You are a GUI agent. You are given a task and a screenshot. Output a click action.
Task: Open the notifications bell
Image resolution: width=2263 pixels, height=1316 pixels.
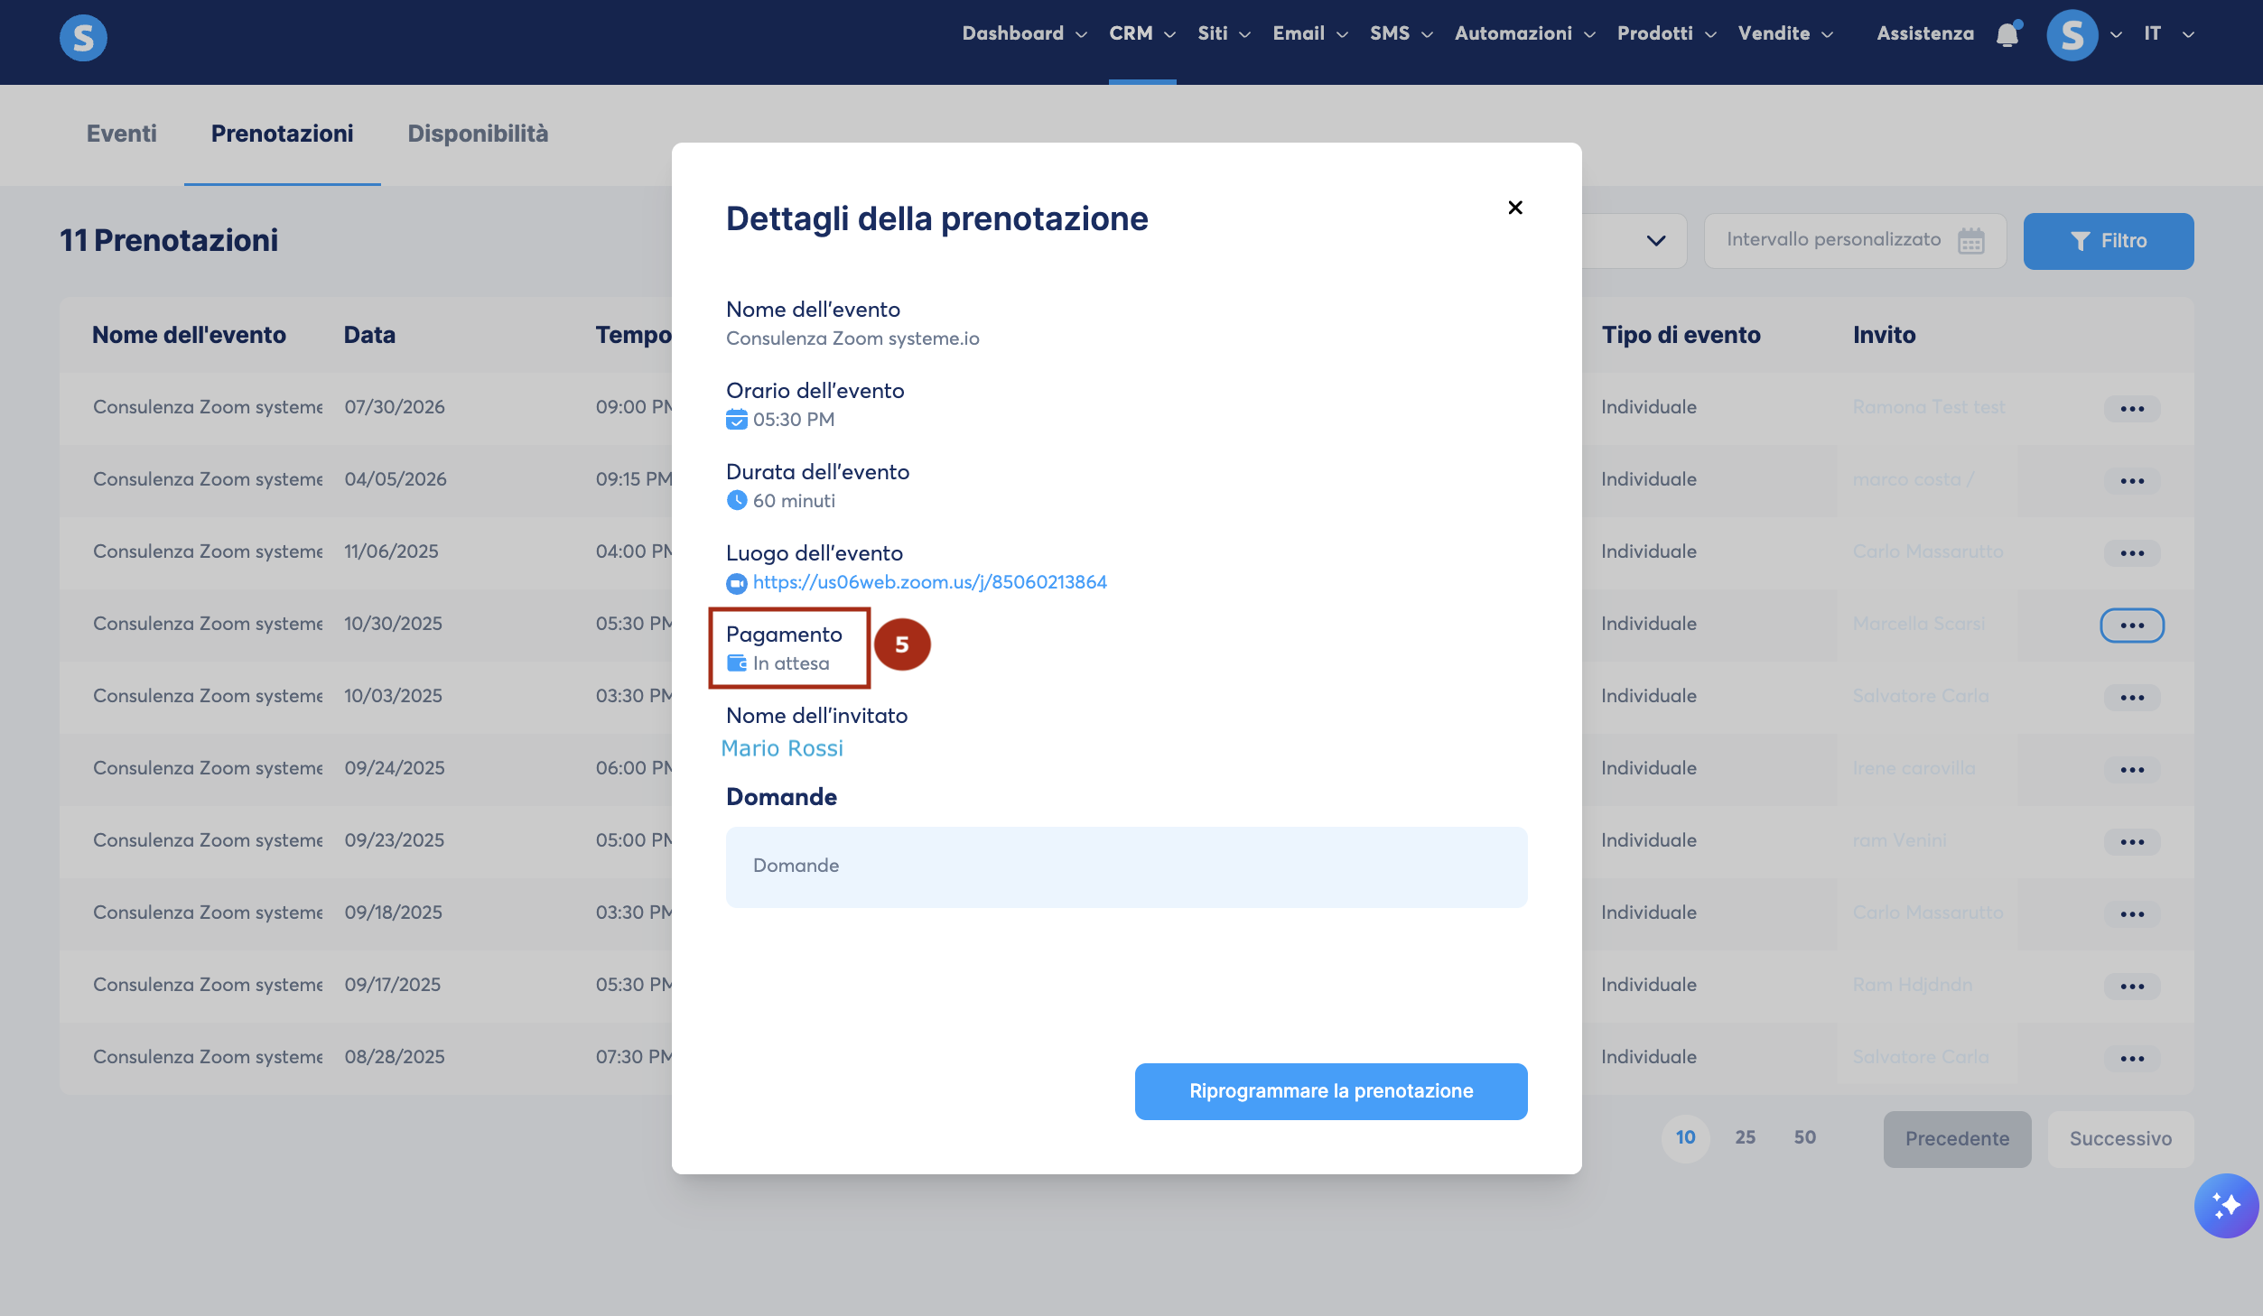click(x=2007, y=34)
